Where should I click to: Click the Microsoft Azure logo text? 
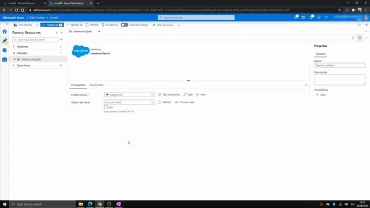point(14,18)
